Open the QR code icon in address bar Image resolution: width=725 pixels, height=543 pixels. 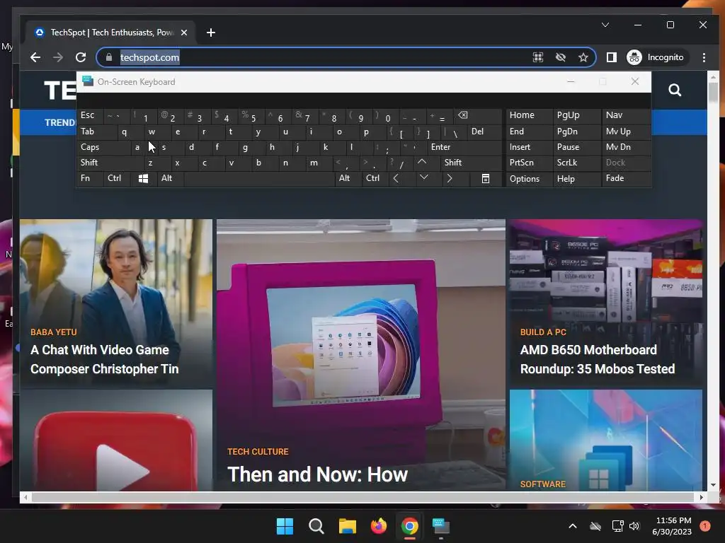[538, 57]
